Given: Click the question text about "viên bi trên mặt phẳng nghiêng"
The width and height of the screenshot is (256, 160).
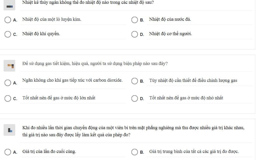Looking at the screenshot, I should (x=133, y=131).
